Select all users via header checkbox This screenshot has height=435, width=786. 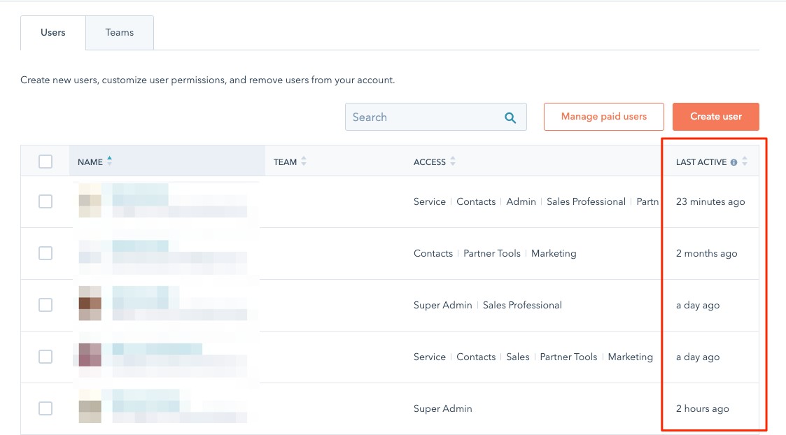(45, 161)
